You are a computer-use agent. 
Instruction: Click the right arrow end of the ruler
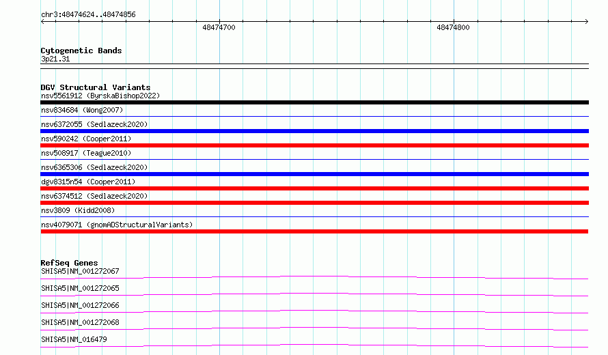pos(586,22)
